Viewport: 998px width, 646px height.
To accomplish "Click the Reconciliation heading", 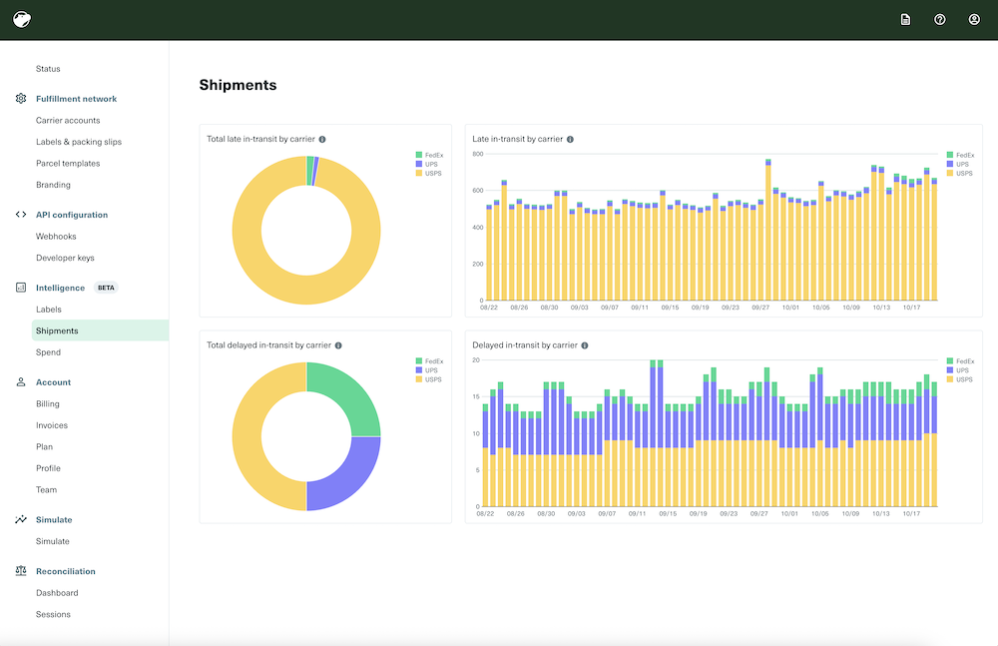I will pyautogui.click(x=66, y=571).
